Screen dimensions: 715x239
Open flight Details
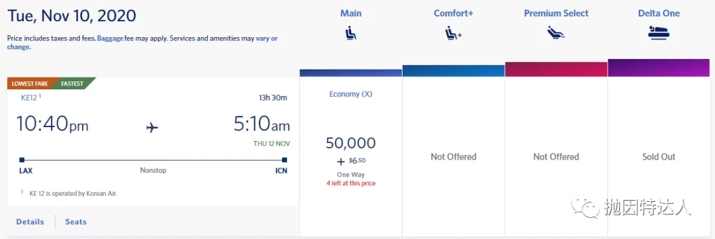tap(30, 222)
